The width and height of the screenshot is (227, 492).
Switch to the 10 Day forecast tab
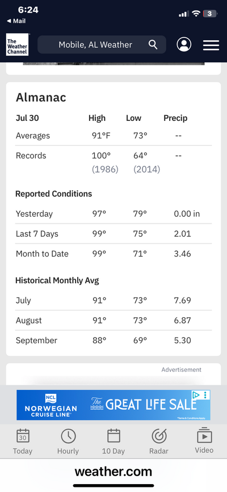tap(113, 442)
